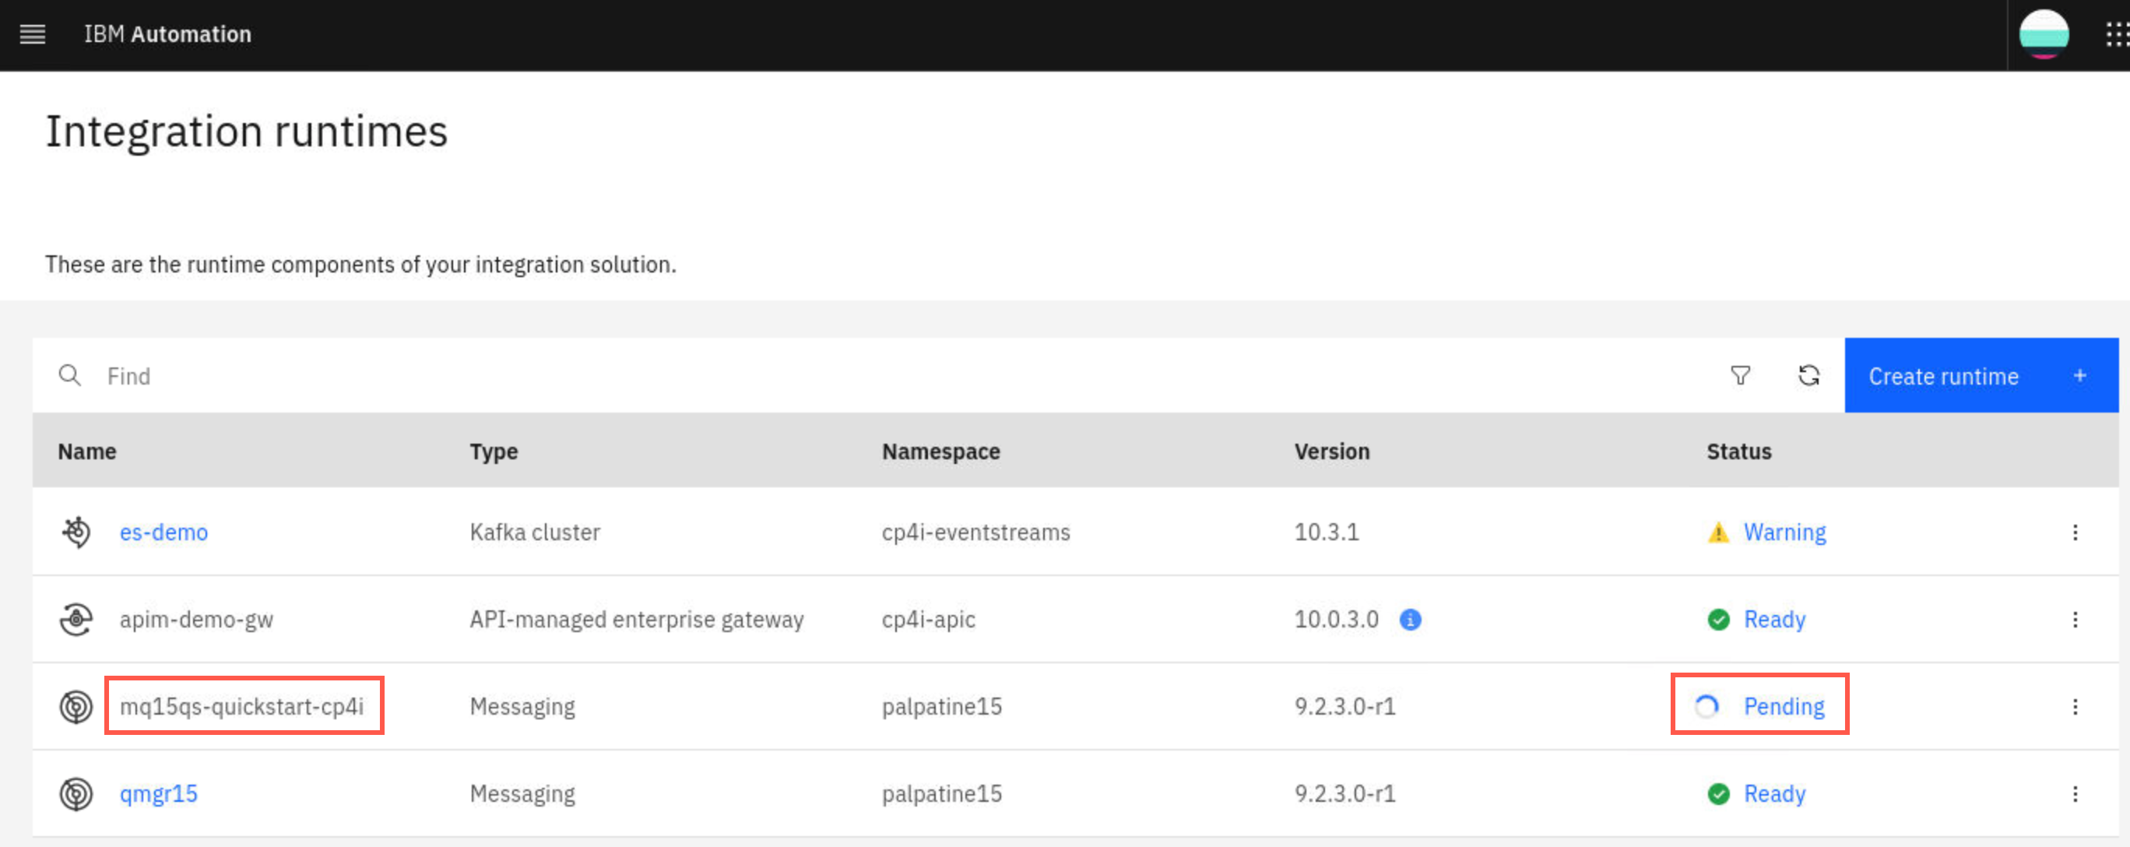Viewport: 2130px width, 847px height.
Task: Click the pending spinner for mq15qs-quickstart-cp4i
Action: (x=1706, y=706)
